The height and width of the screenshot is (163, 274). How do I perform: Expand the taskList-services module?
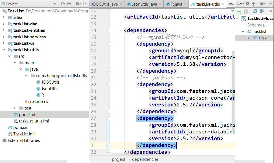pyautogui.click(x=4, y=37)
